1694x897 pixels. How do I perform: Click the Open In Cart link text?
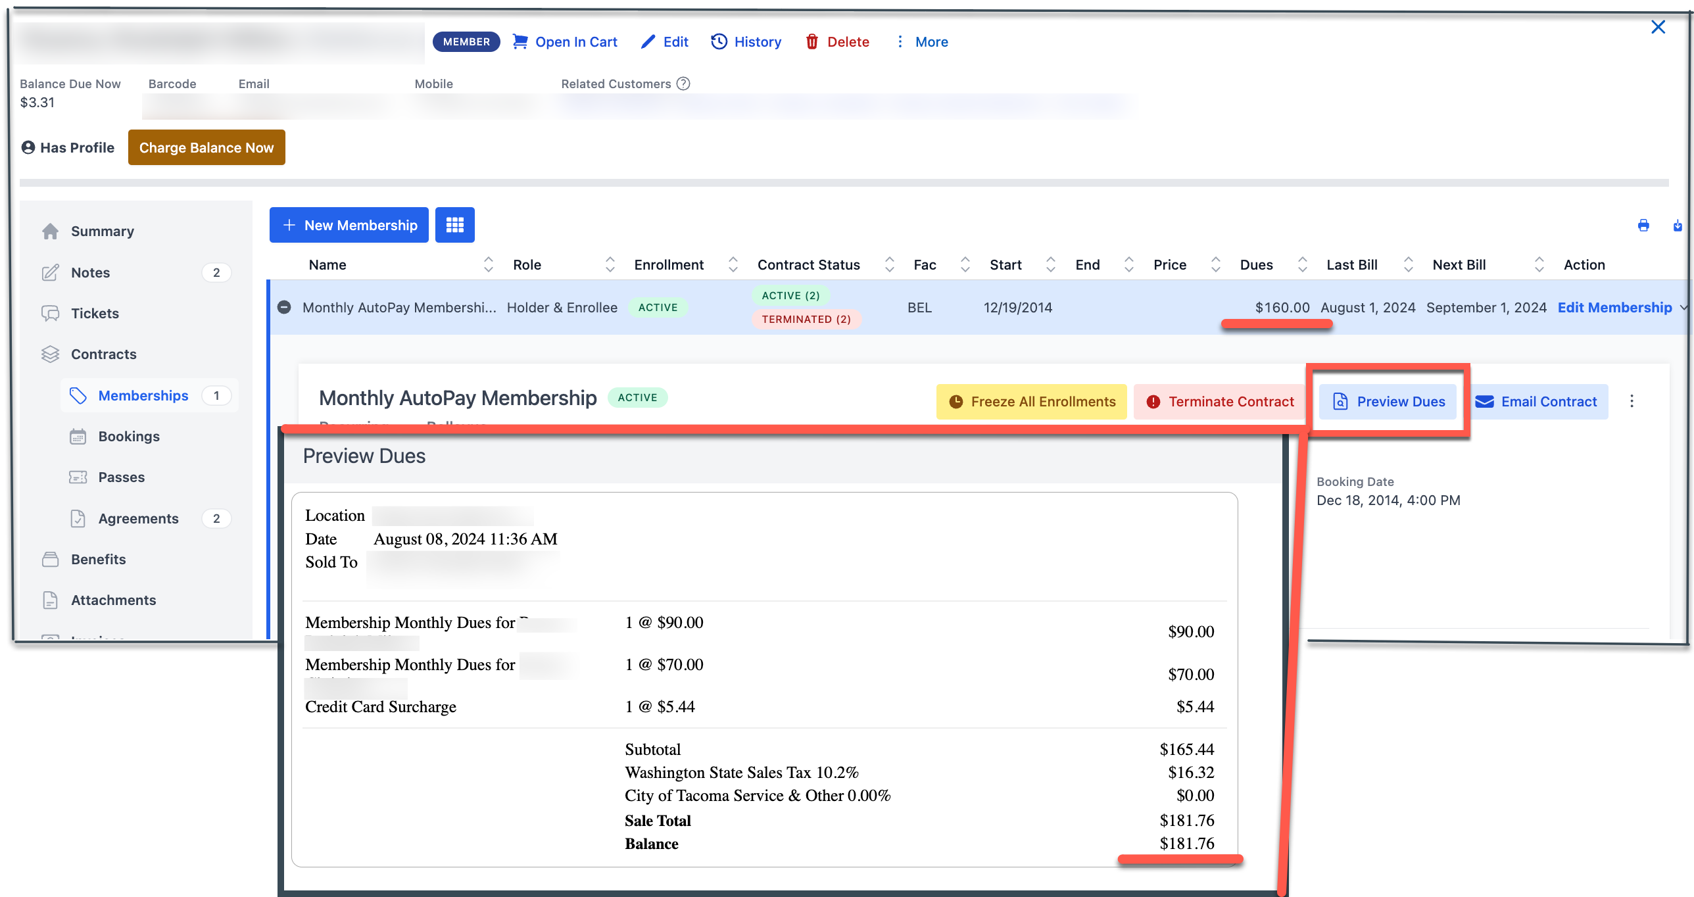tap(576, 41)
